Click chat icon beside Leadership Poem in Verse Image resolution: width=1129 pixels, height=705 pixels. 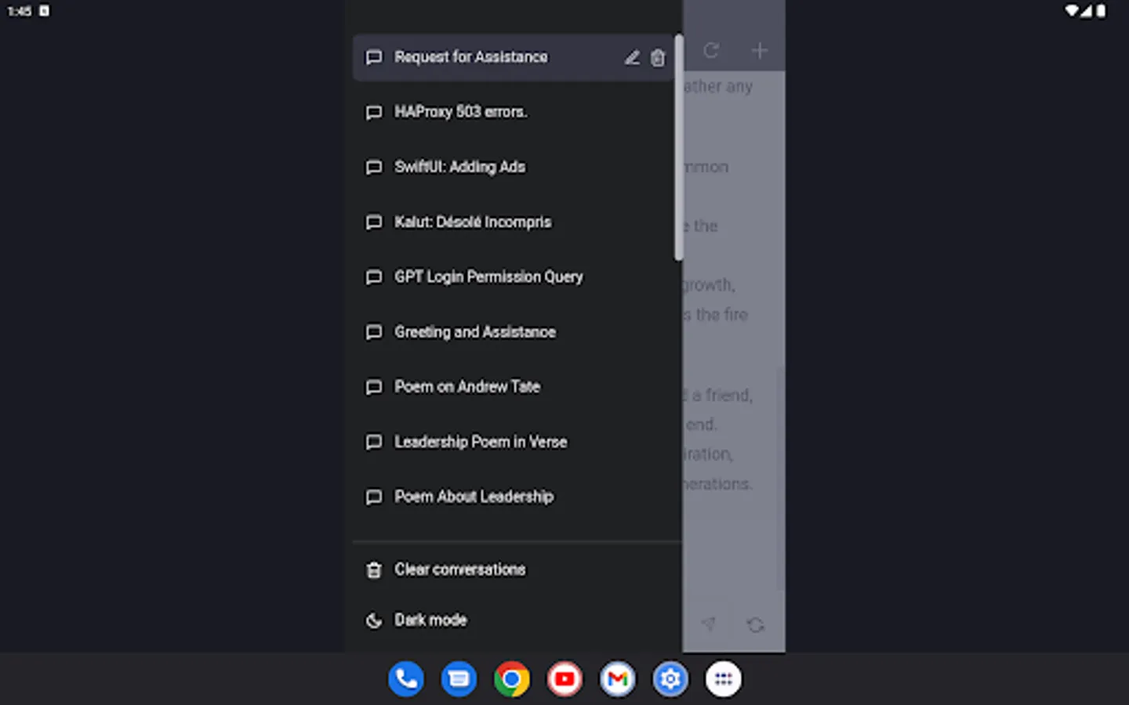click(x=374, y=443)
